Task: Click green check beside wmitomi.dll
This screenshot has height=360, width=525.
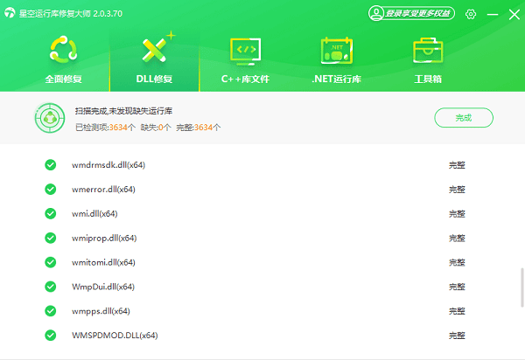Action: click(51, 262)
